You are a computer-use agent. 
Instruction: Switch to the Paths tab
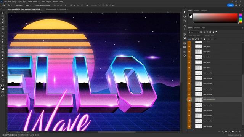point(204,28)
